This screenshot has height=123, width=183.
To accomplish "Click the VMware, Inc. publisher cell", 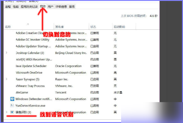I will point(64,86).
